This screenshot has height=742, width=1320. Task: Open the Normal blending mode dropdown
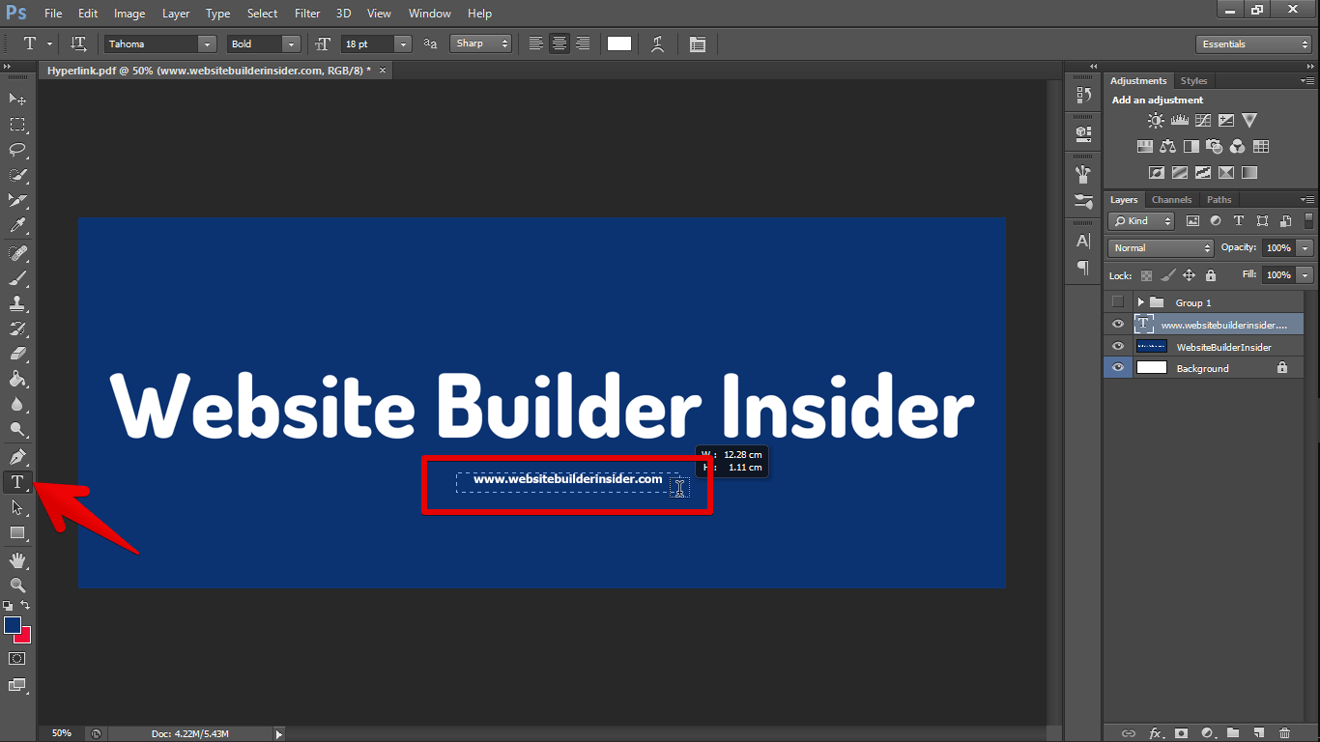1161,248
